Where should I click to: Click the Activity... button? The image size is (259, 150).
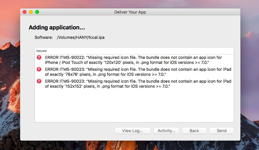166,131
